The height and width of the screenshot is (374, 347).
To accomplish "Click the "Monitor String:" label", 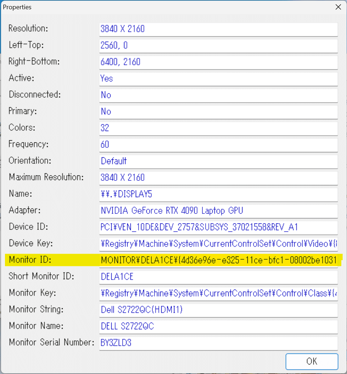I will point(36,309).
